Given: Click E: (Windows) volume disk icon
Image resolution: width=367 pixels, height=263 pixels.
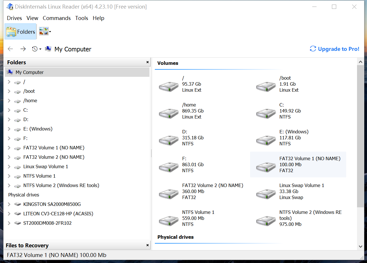Looking at the screenshot, I should click(266, 140).
